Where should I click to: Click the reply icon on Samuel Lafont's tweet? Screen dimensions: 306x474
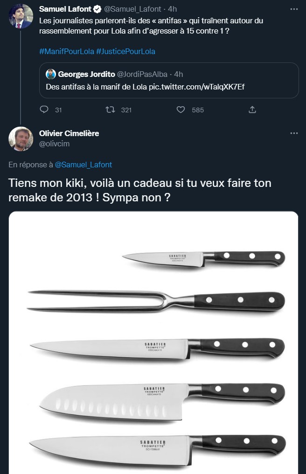45,110
